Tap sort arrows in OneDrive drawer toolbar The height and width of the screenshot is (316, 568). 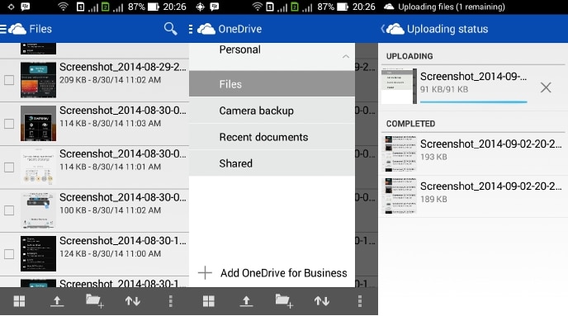coord(322,301)
